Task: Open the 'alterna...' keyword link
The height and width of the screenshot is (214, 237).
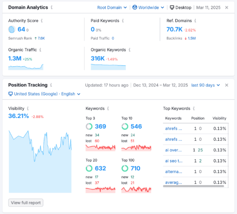Action: 174,171
